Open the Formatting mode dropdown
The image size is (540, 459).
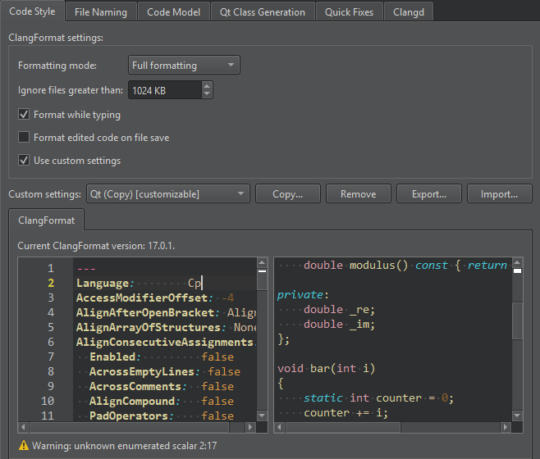[x=184, y=66]
